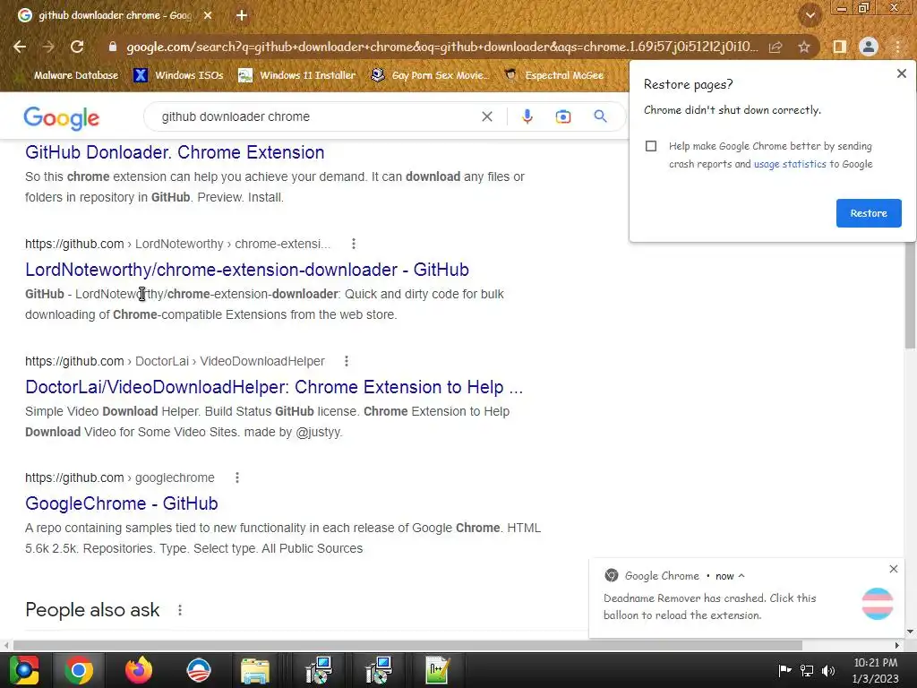The height and width of the screenshot is (688, 917).
Task: Open the taskbar clock showing 10:21 PM
Action: (x=875, y=671)
